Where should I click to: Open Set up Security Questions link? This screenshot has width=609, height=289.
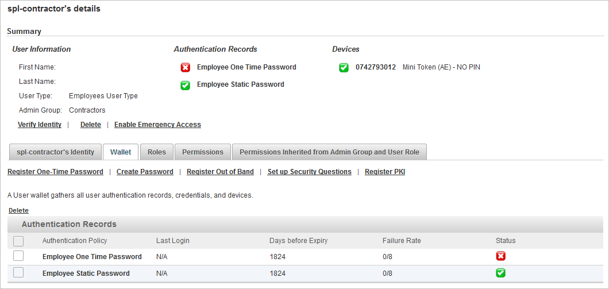click(x=310, y=172)
